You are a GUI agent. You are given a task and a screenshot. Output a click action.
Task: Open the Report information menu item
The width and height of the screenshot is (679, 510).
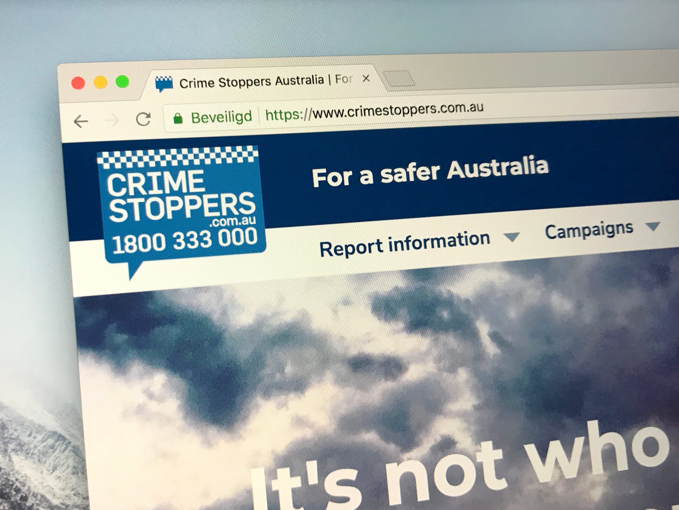(404, 244)
